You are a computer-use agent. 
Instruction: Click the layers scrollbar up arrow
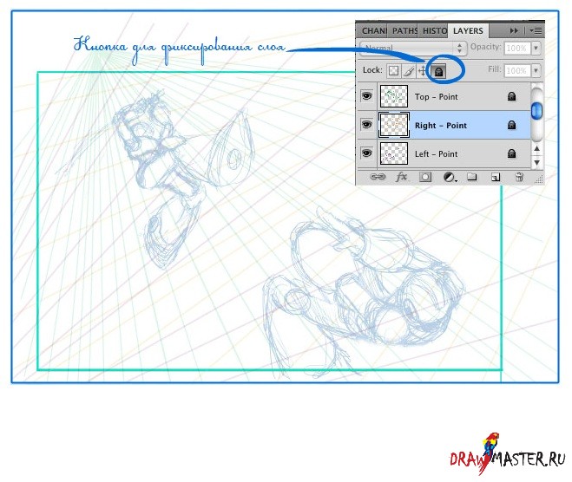tap(536, 148)
